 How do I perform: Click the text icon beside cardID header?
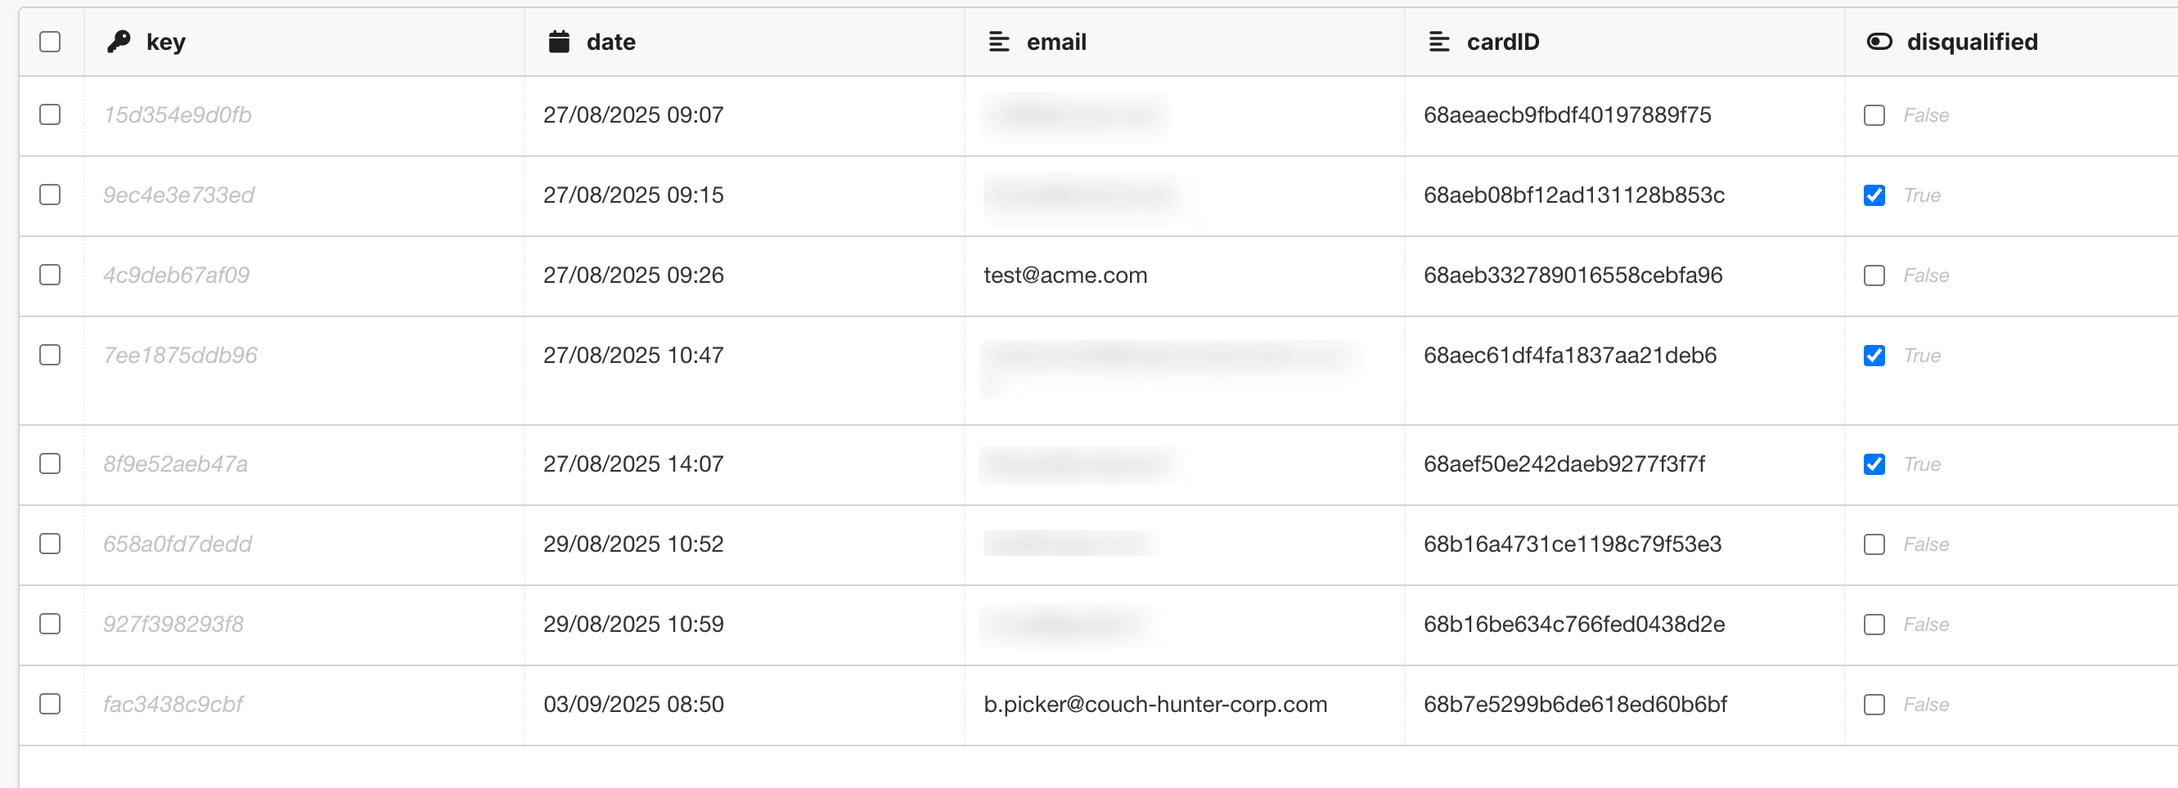click(1439, 42)
